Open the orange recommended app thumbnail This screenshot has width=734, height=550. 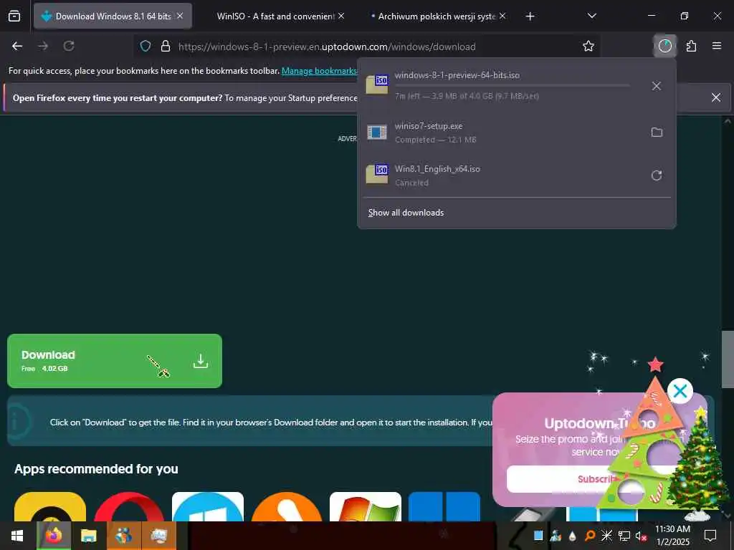pos(287,507)
